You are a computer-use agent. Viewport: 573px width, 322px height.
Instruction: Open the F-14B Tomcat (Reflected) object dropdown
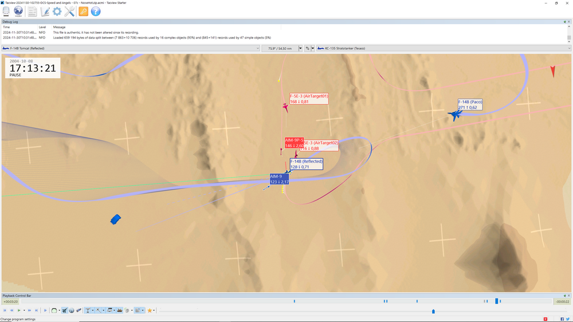coord(131,48)
